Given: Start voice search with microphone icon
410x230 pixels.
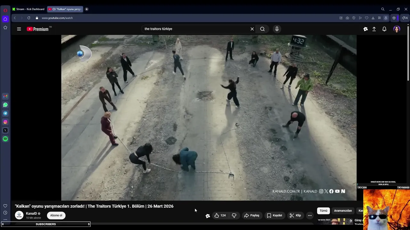Looking at the screenshot, I should pos(277,29).
